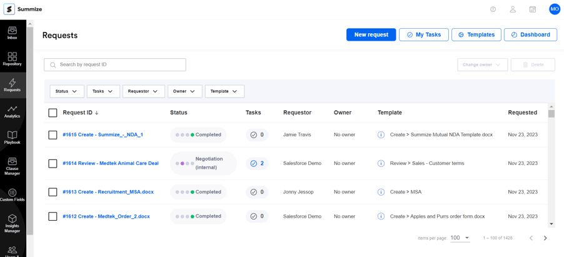Open the My Tasks view
The height and width of the screenshot is (257, 564).
click(x=423, y=34)
